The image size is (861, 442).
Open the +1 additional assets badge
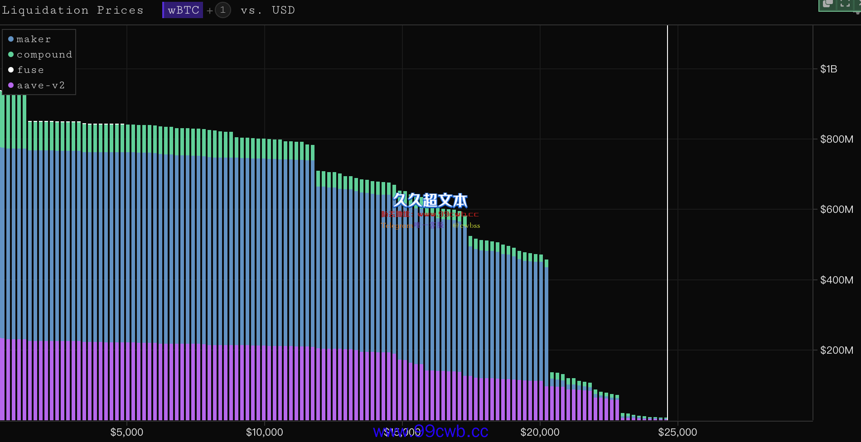click(x=223, y=10)
